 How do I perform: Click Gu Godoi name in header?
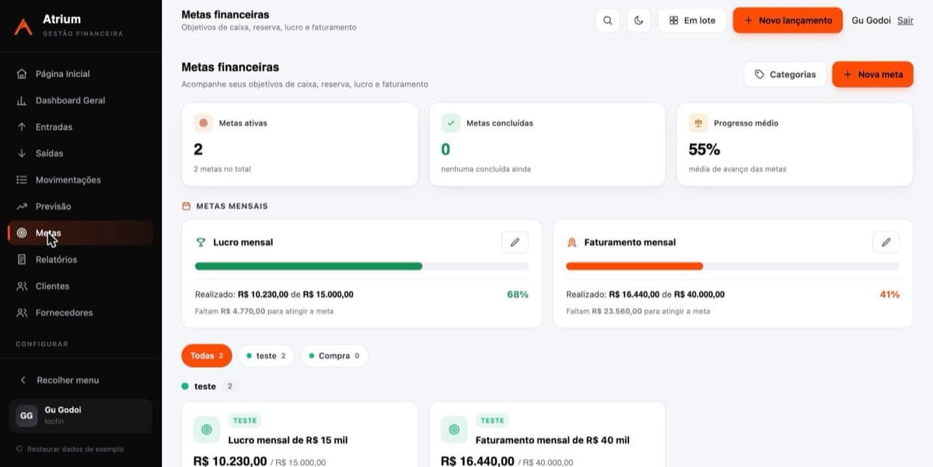(x=872, y=20)
